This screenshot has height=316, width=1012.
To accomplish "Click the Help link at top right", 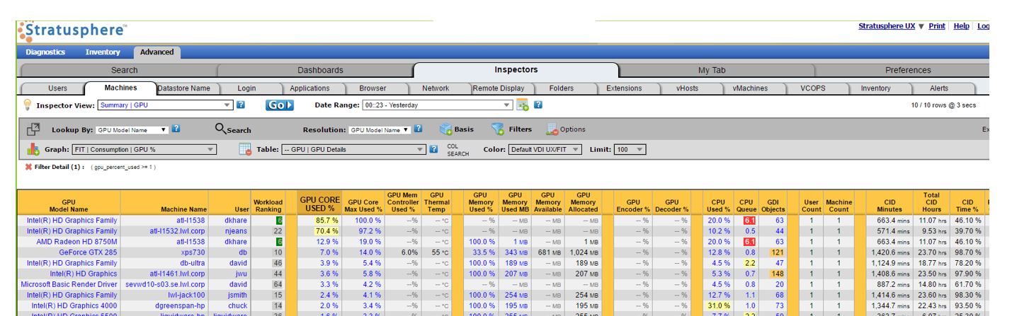I will point(961,26).
